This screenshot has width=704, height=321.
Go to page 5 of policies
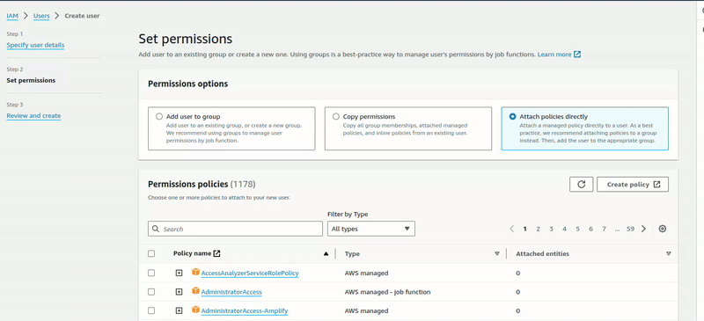pos(578,229)
